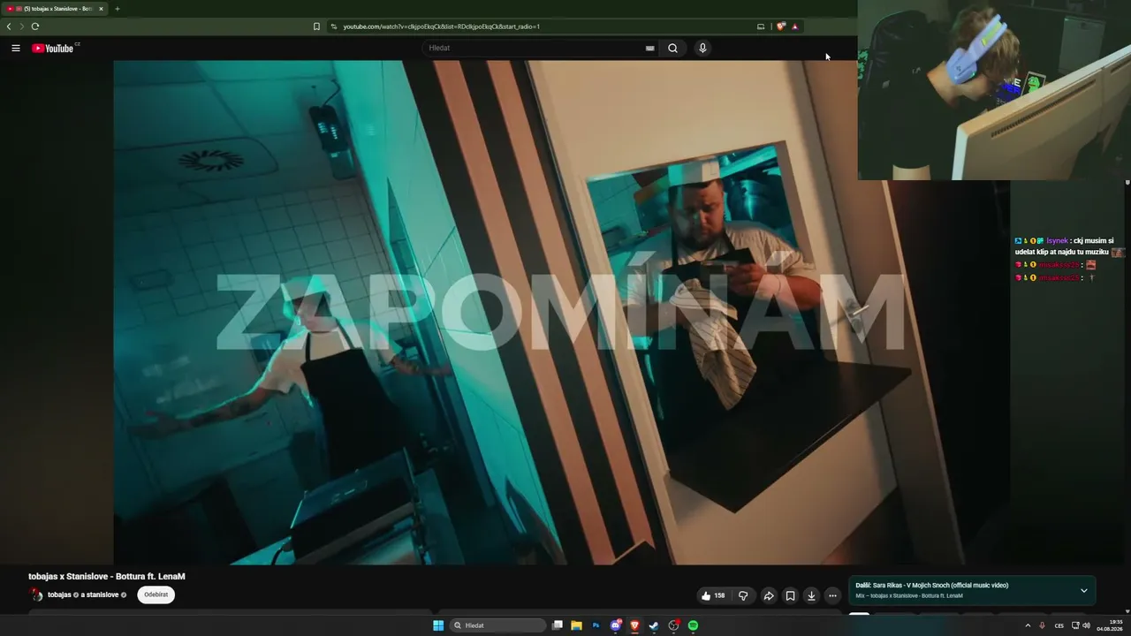Go to the YouTube home logo
1131x636 pixels.
tap(55, 48)
